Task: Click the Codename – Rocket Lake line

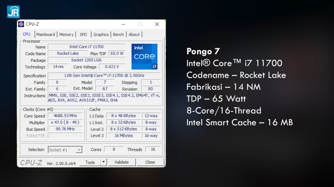Action: pos(236,75)
